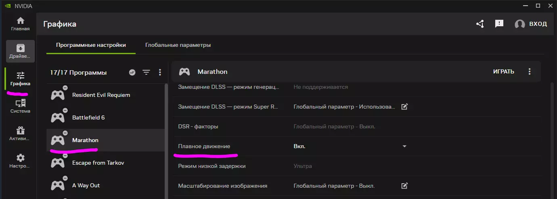
Task: Click the programs list scrollbar
Action: pos(166,141)
